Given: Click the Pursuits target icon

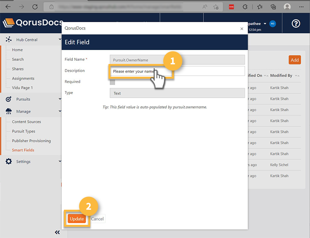Looking at the screenshot, I should click(x=9, y=99).
